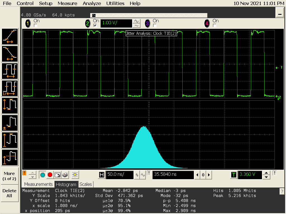Click the printer icon in bottom toolbar
Viewport: 286px width, 214px height.
pos(65,175)
